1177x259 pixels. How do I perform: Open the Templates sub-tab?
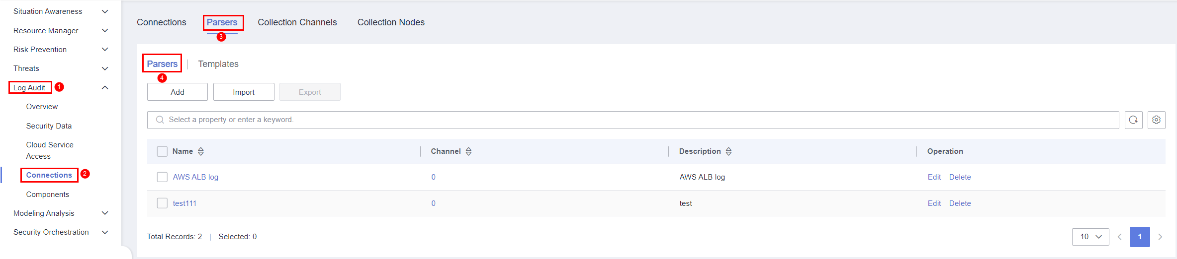point(218,64)
